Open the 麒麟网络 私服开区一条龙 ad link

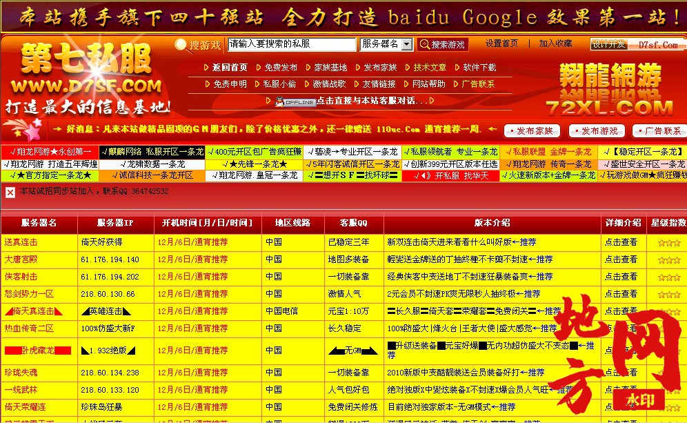(152, 152)
